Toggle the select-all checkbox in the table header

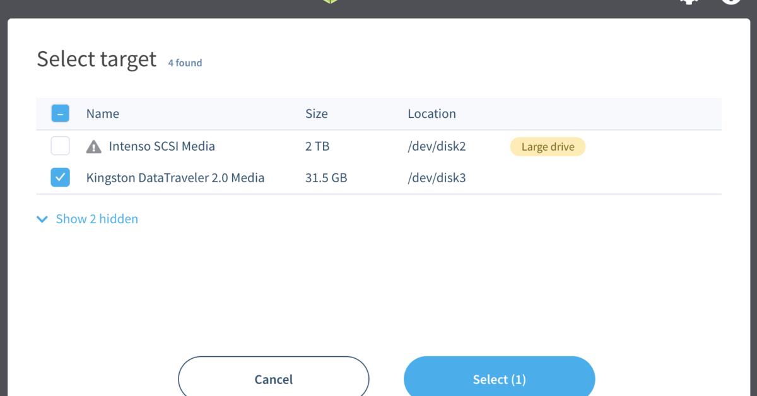click(60, 114)
